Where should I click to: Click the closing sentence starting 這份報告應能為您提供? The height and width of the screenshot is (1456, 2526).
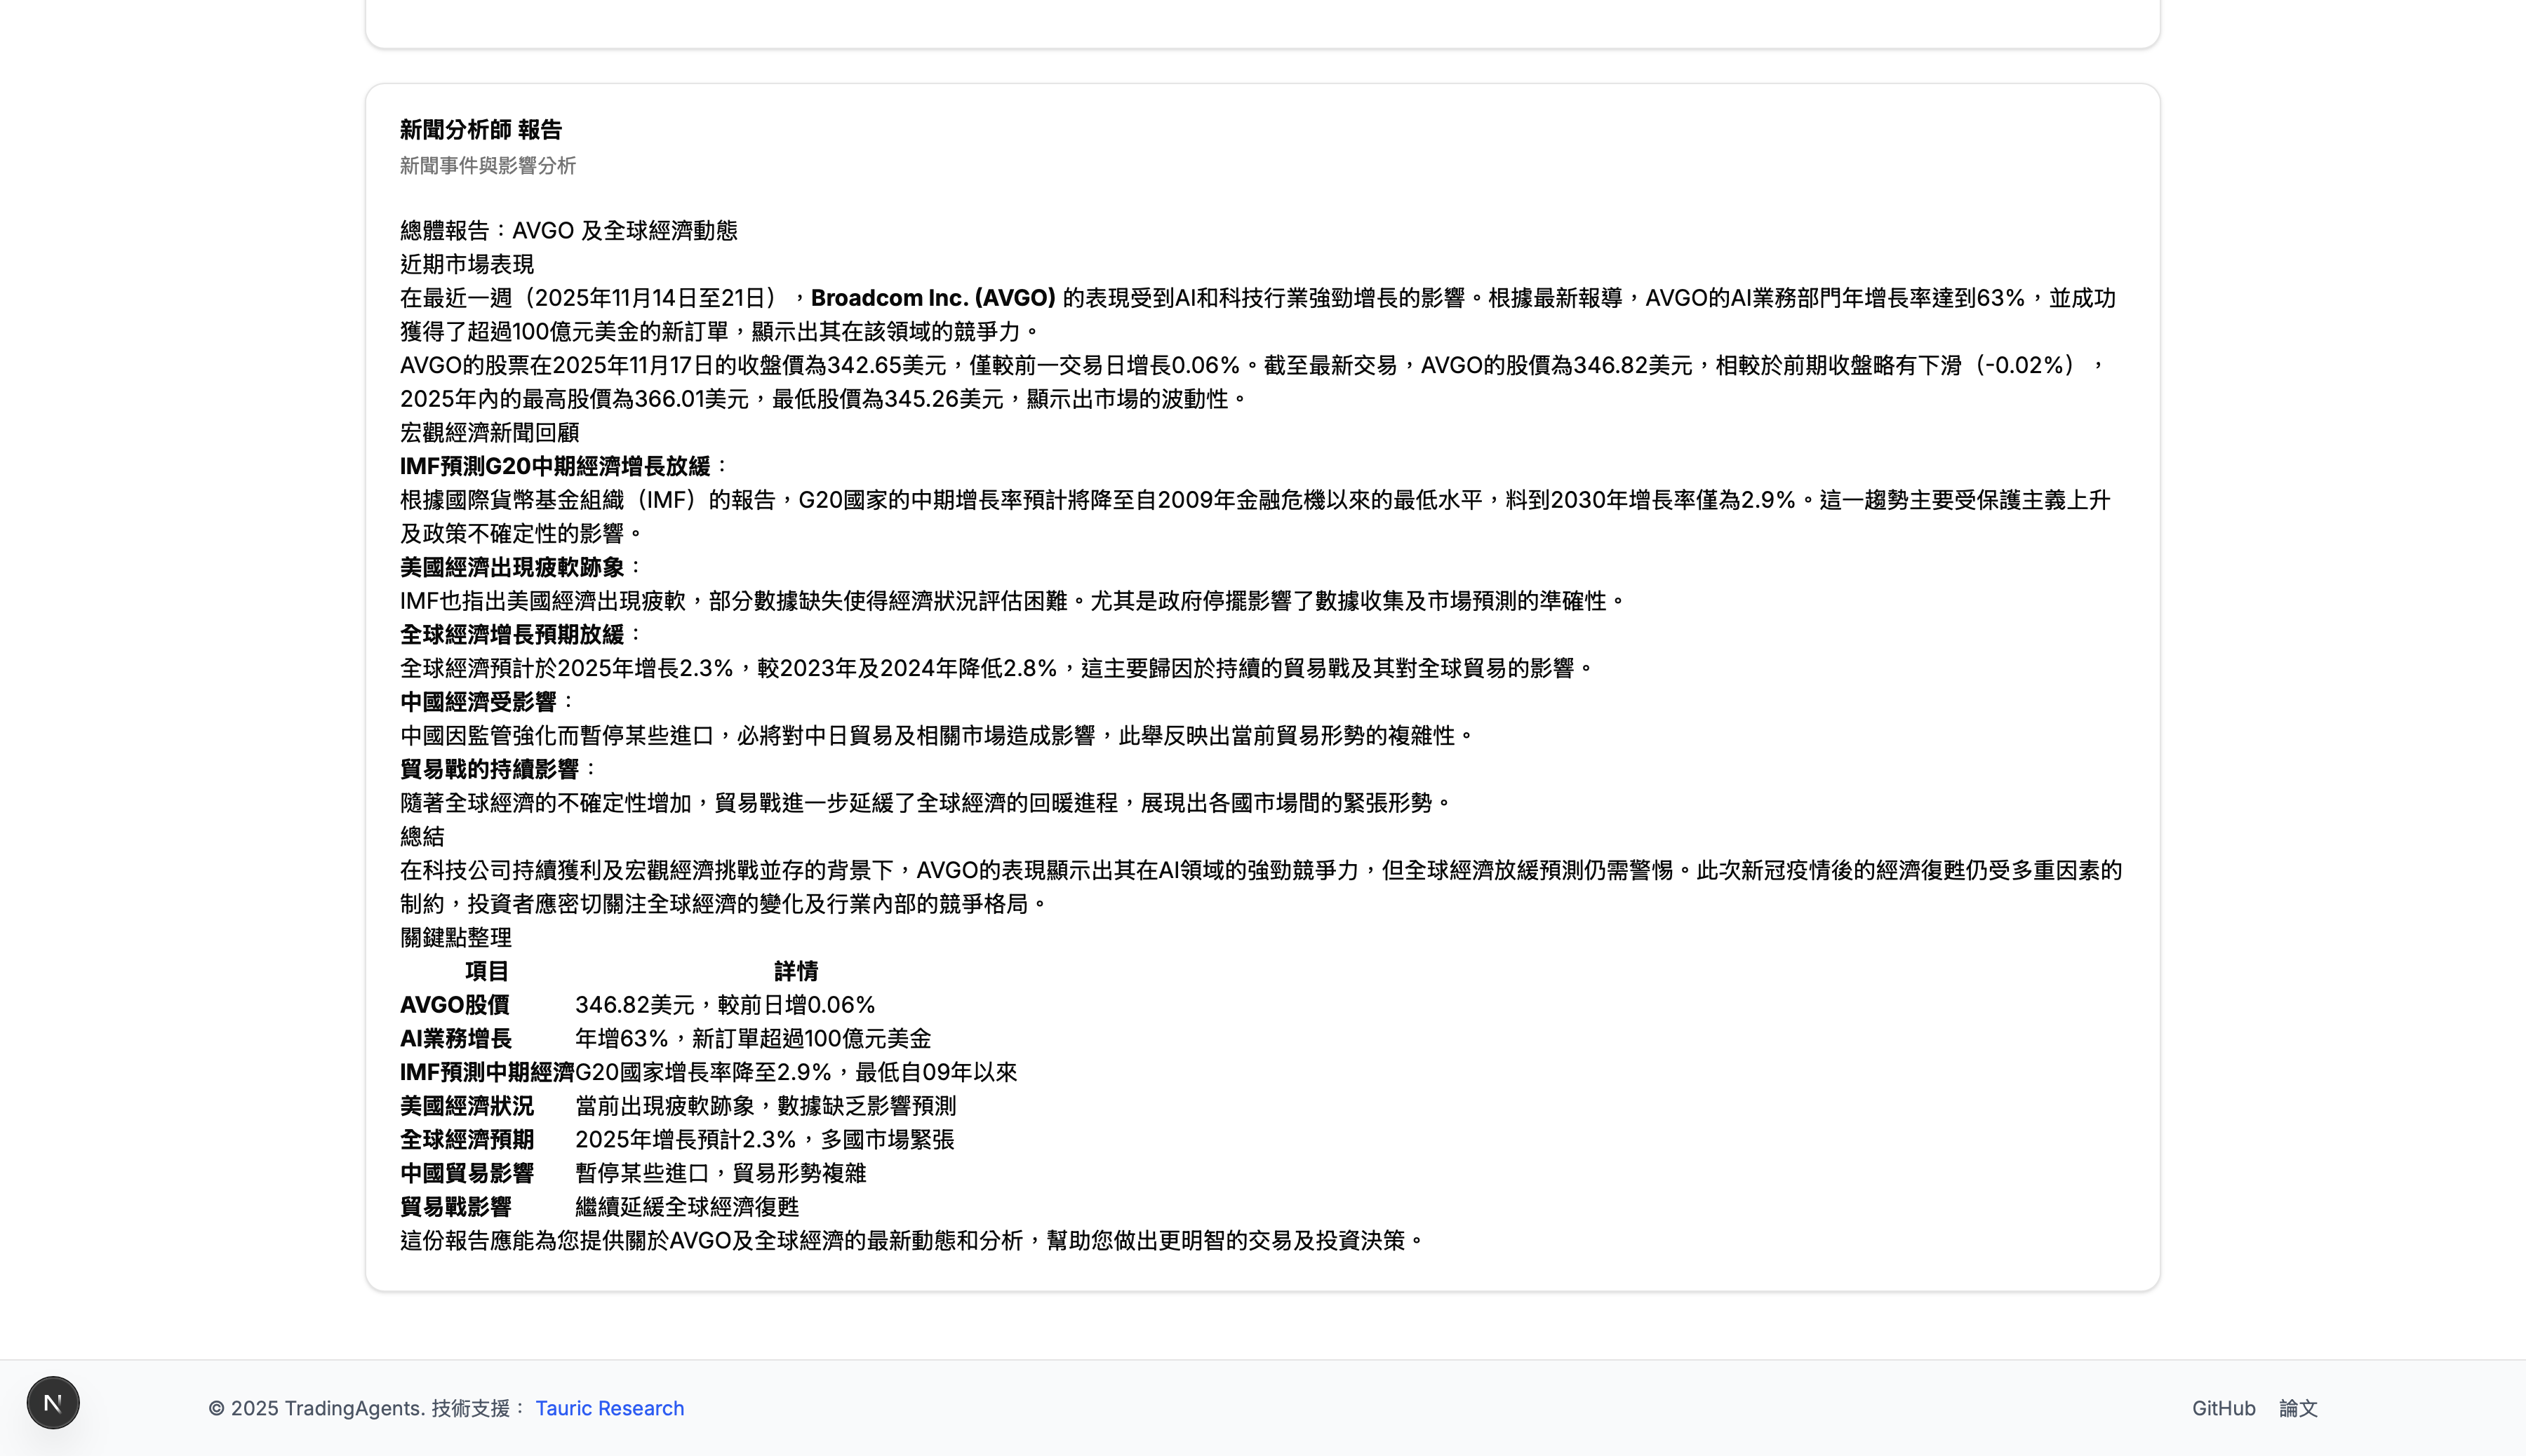911,1241
